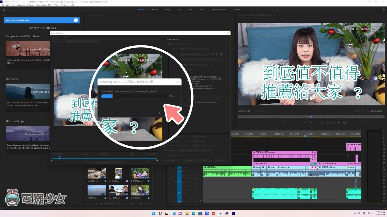Viewport: 387px width, 217px height.
Task: Click trash icon in Project panel
Action: tap(149, 204)
